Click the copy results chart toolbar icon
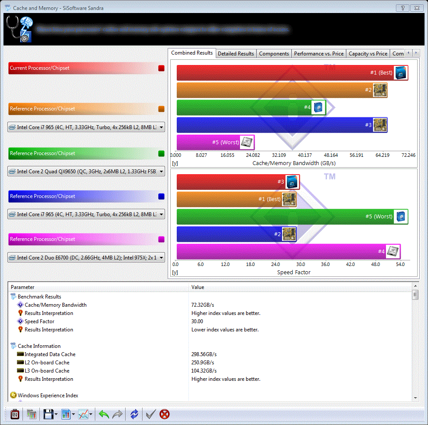The height and width of the screenshot is (425, 428). 31,414
